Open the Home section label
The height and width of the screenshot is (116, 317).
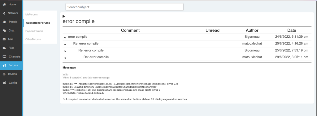[12, 4]
